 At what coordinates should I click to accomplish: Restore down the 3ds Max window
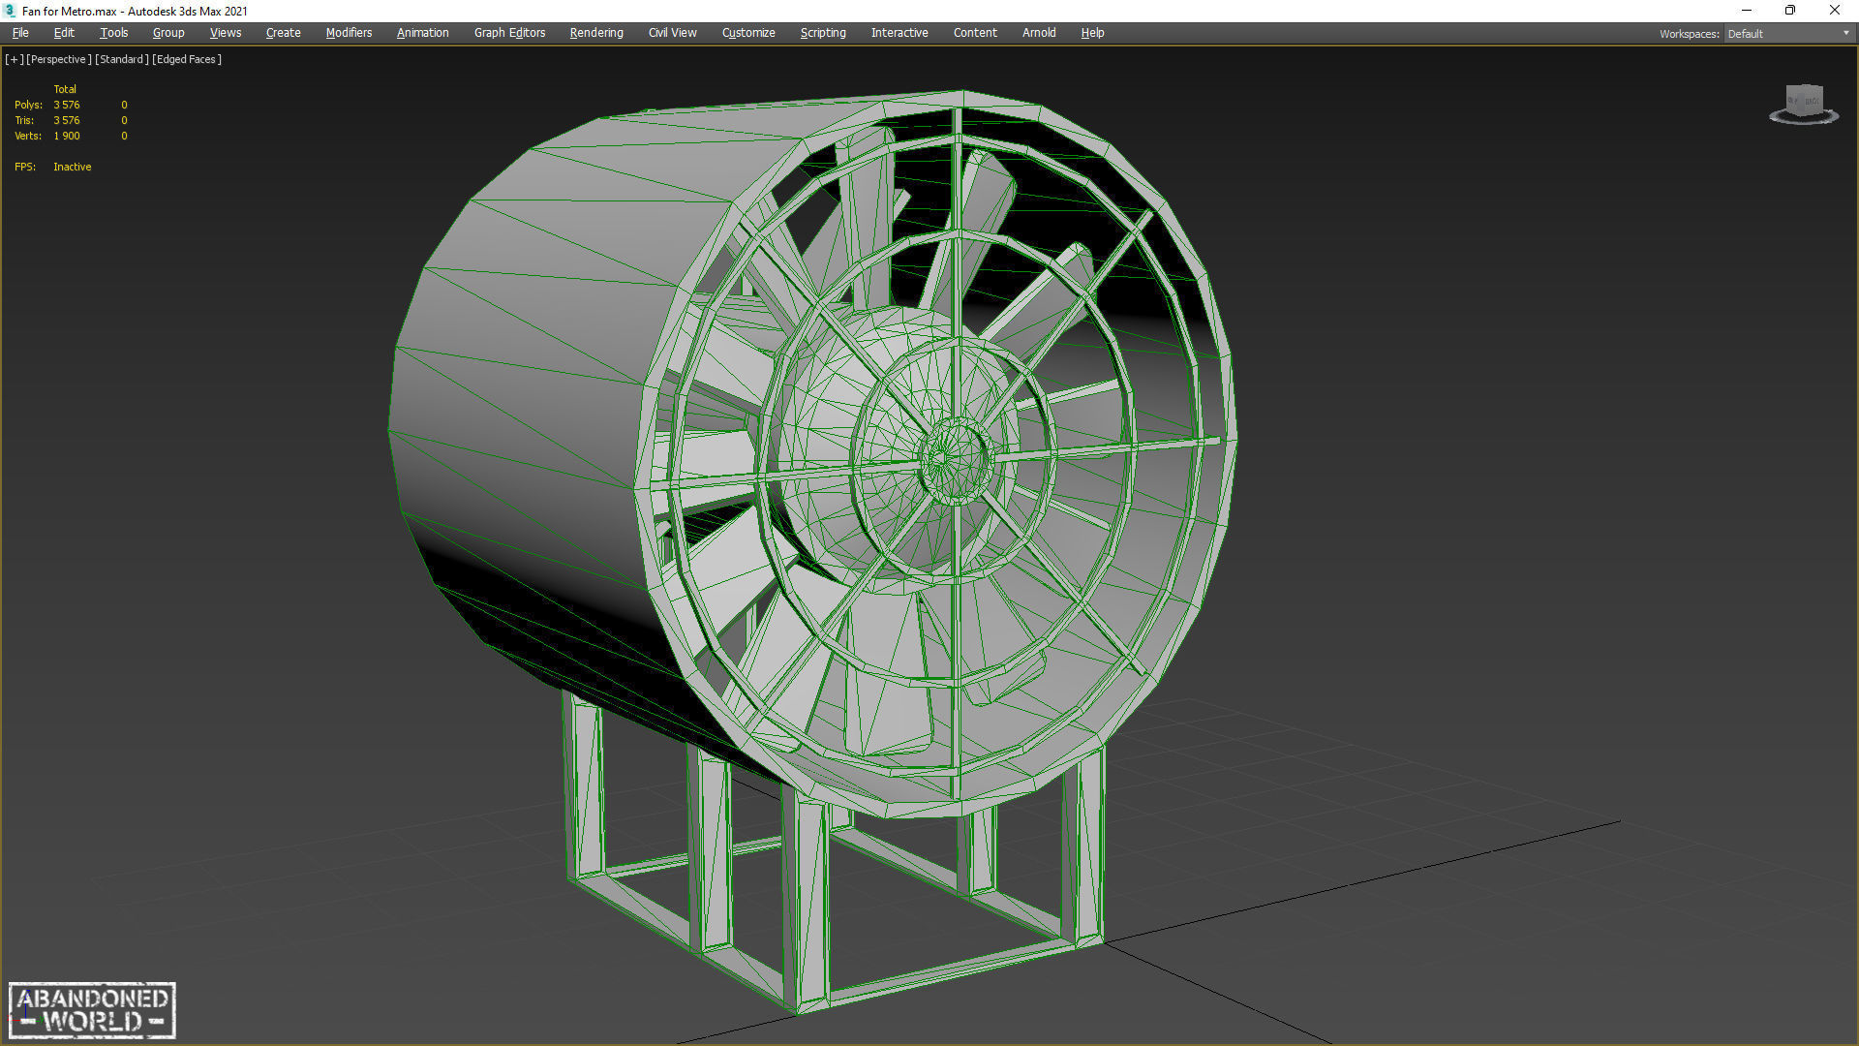[1790, 11]
